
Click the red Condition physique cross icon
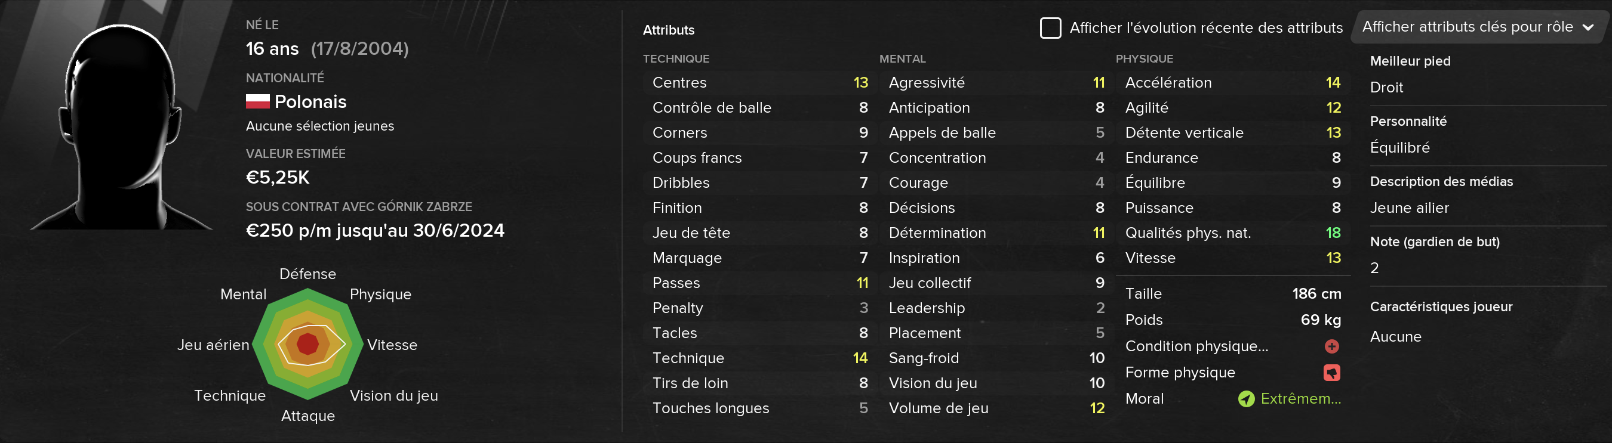click(1331, 346)
